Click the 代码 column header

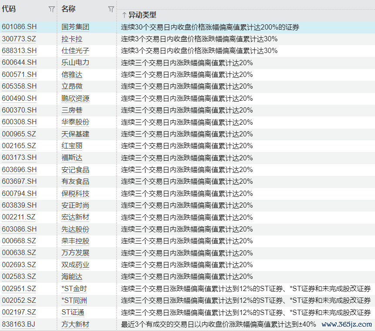click(x=9, y=9)
